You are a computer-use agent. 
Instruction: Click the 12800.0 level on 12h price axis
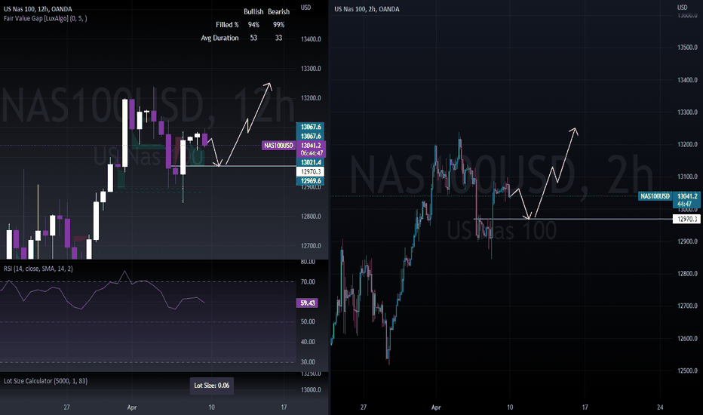(x=311, y=217)
